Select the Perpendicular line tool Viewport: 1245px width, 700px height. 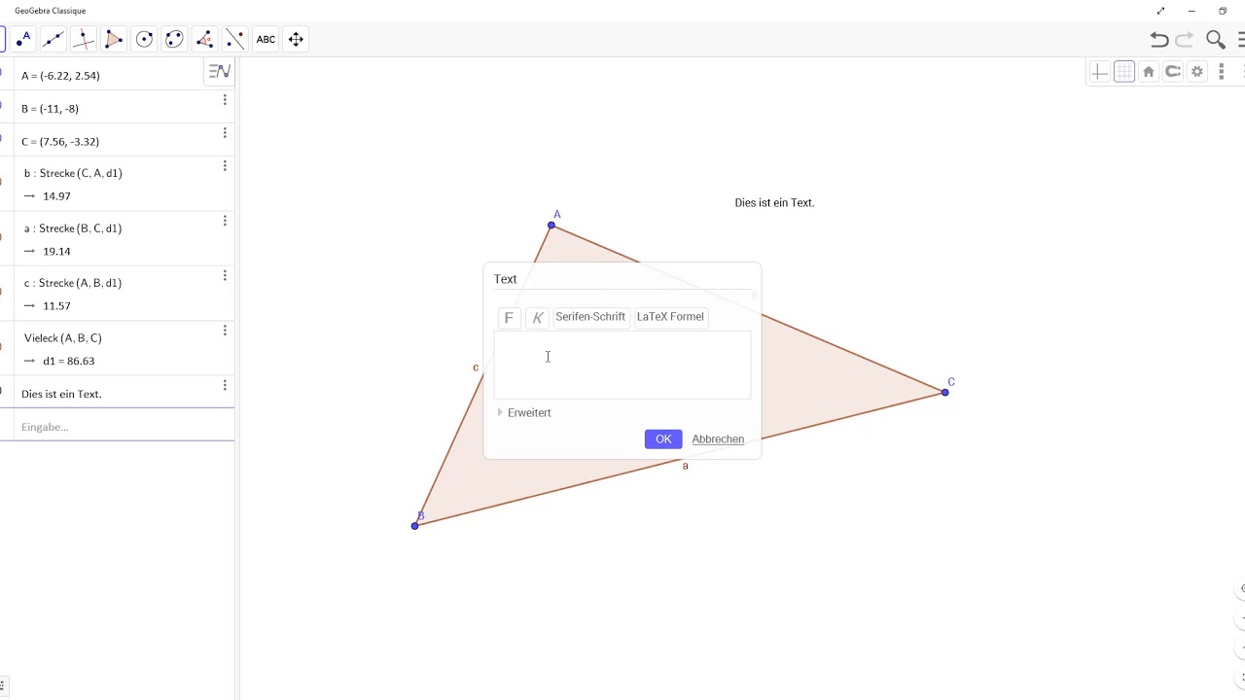click(x=84, y=39)
